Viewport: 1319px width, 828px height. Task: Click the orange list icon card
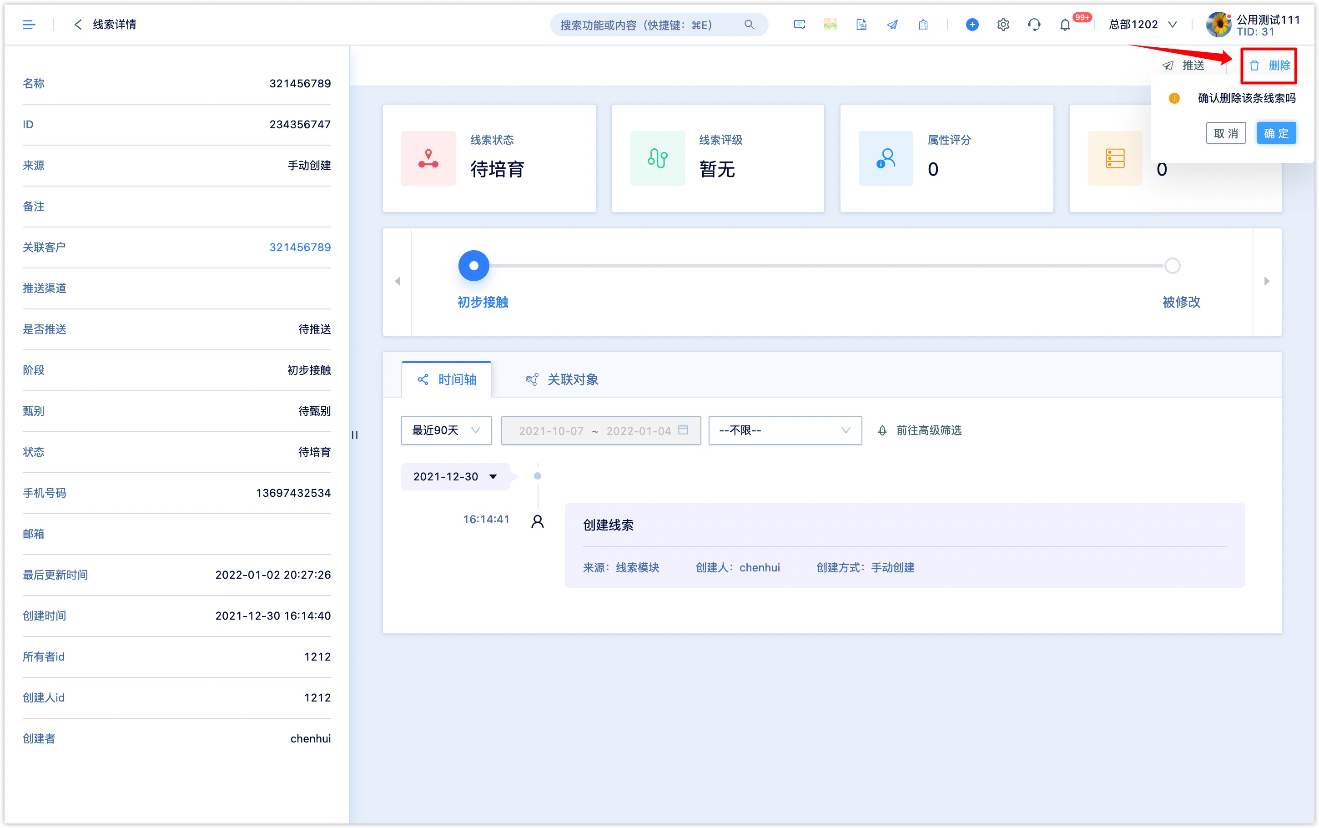(x=1115, y=158)
